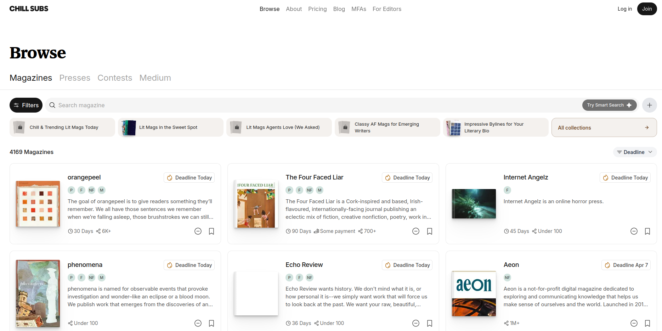Open the plus button beside search bar
This screenshot has width=662, height=331.
[649, 105]
